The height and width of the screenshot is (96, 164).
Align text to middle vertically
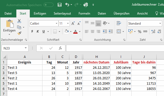93,23
